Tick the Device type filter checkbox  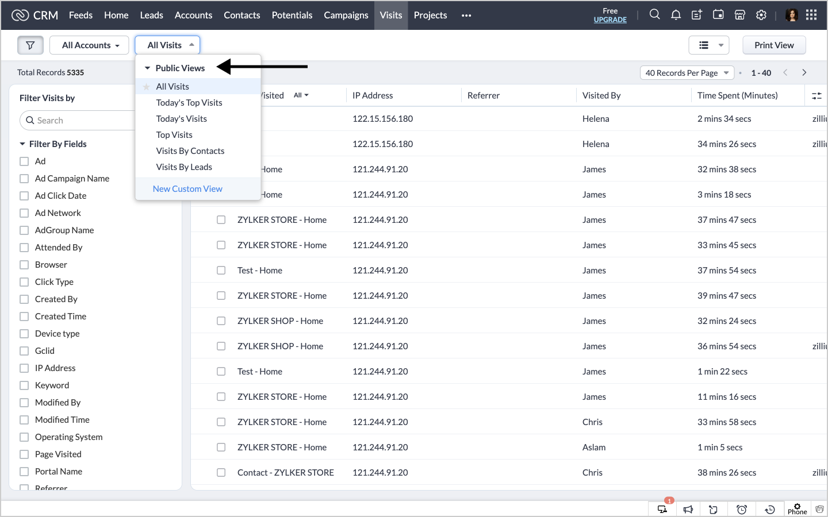coord(24,334)
